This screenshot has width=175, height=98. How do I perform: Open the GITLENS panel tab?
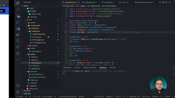coord(112,68)
